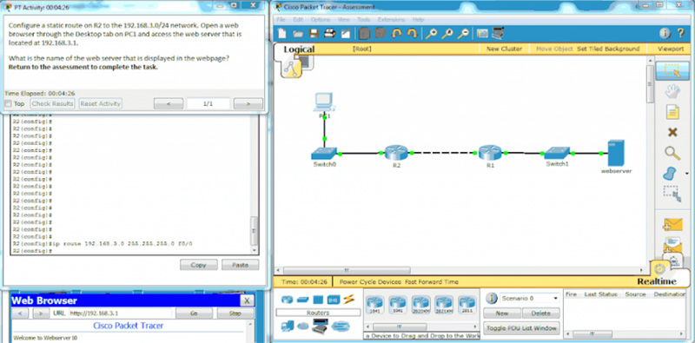Screen dimensions: 695x343
Task: Choose the Select tool in right panel
Action: (672, 71)
